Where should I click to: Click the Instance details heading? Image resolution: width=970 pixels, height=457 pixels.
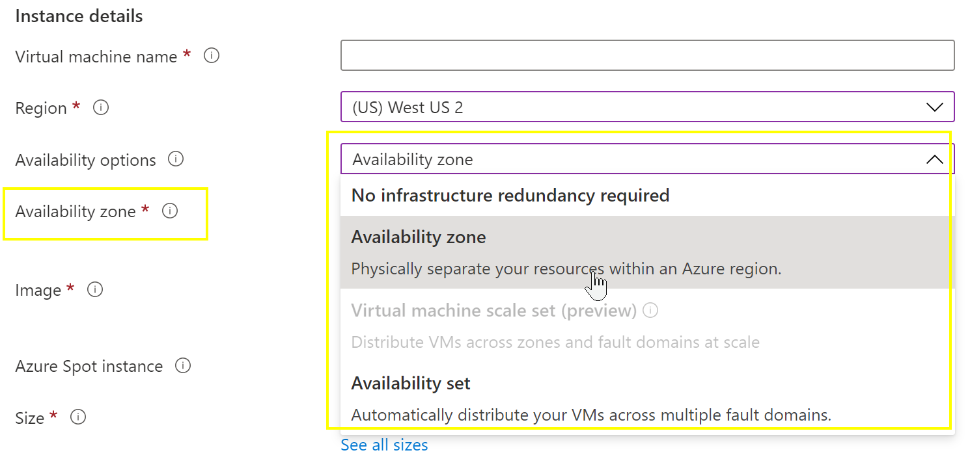pos(78,16)
